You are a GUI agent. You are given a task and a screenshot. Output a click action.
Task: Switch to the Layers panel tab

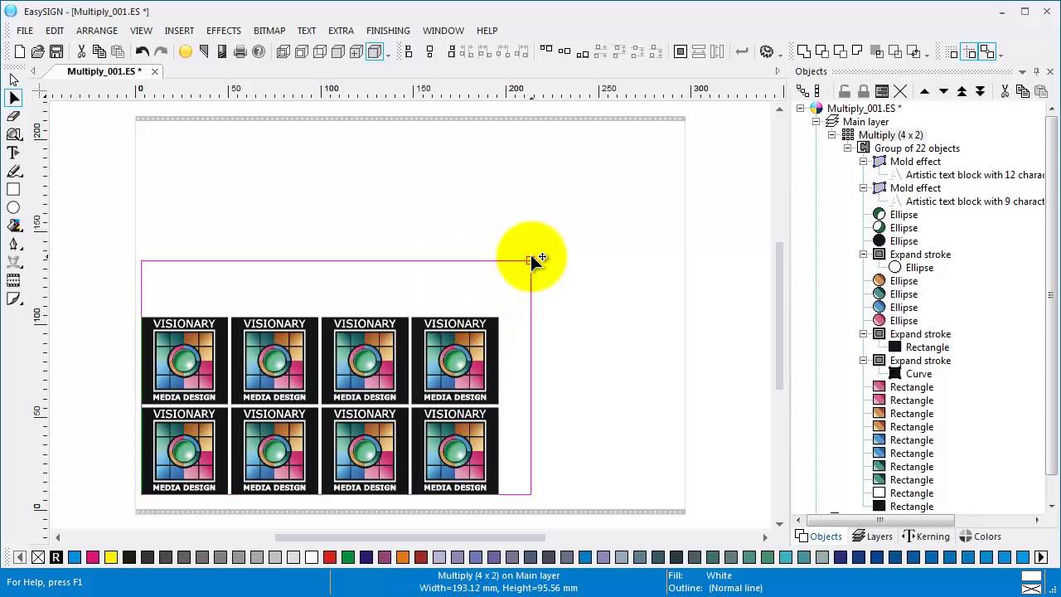[872, 536]
